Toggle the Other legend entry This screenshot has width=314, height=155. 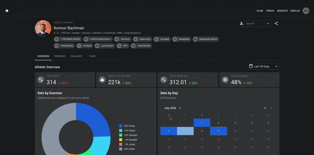pos(127,149)
